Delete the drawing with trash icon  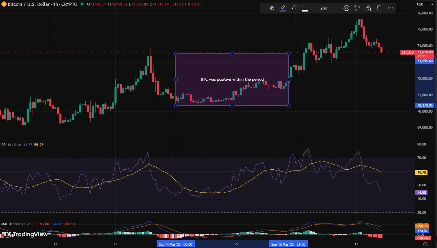point(379,8)
